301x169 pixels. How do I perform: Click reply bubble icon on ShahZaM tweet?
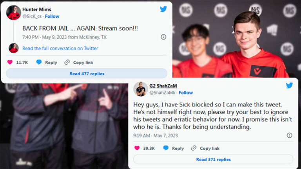click(x=166, y=148)
